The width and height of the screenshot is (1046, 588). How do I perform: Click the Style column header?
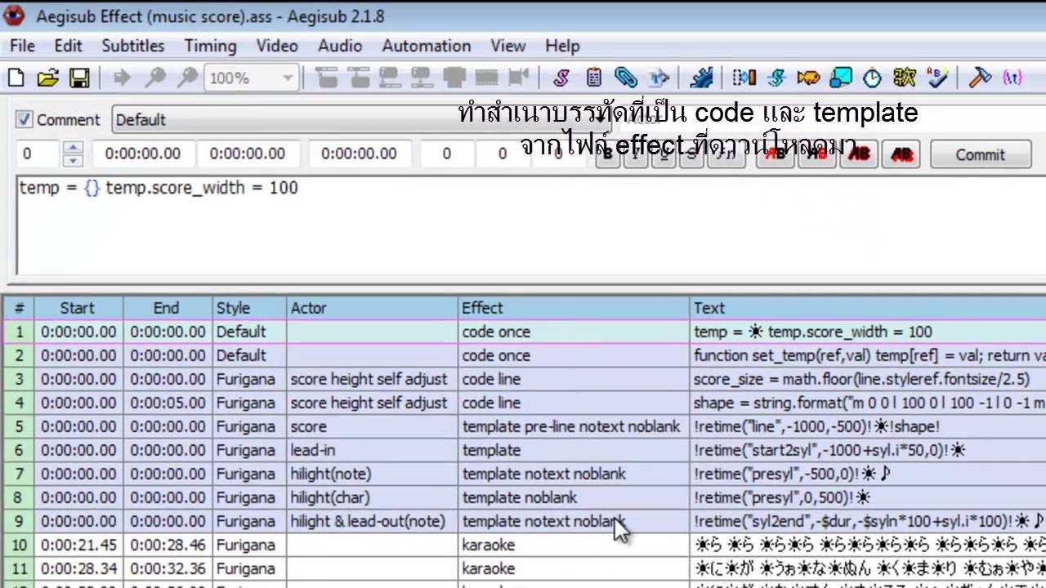(250, 308)
